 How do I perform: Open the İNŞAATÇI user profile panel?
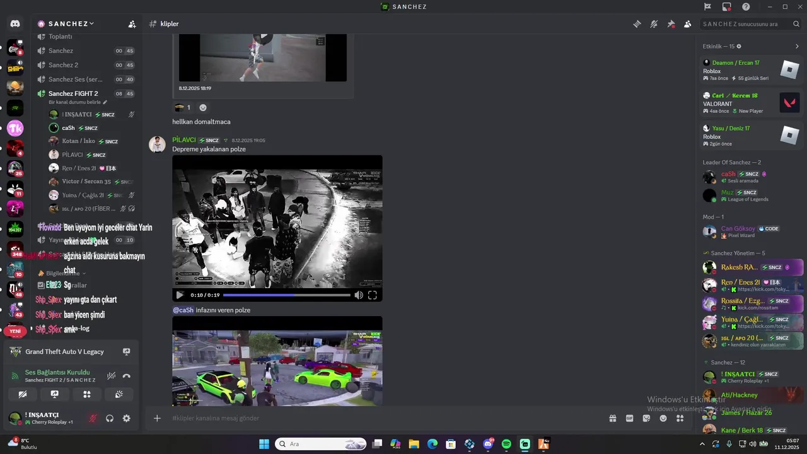click(x=43, y=418)
